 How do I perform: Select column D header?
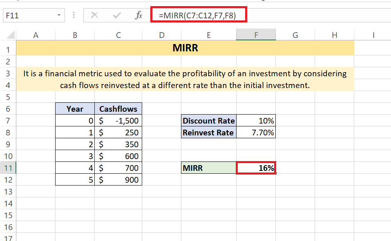pos(161,35)
